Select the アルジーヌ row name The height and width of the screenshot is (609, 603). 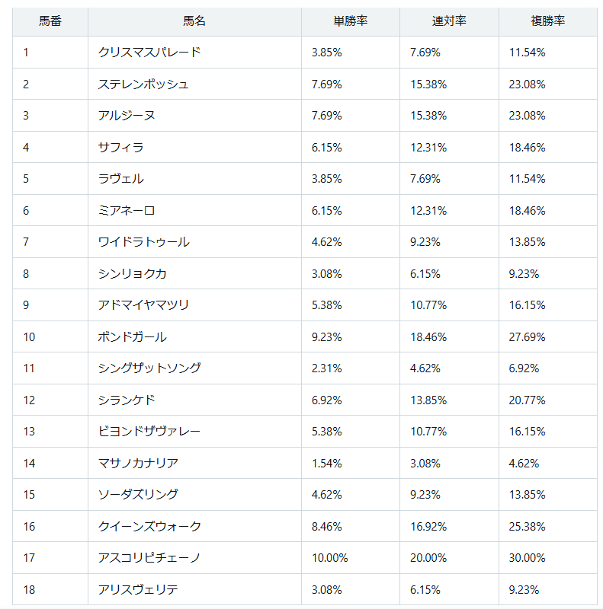click(127, 116)
